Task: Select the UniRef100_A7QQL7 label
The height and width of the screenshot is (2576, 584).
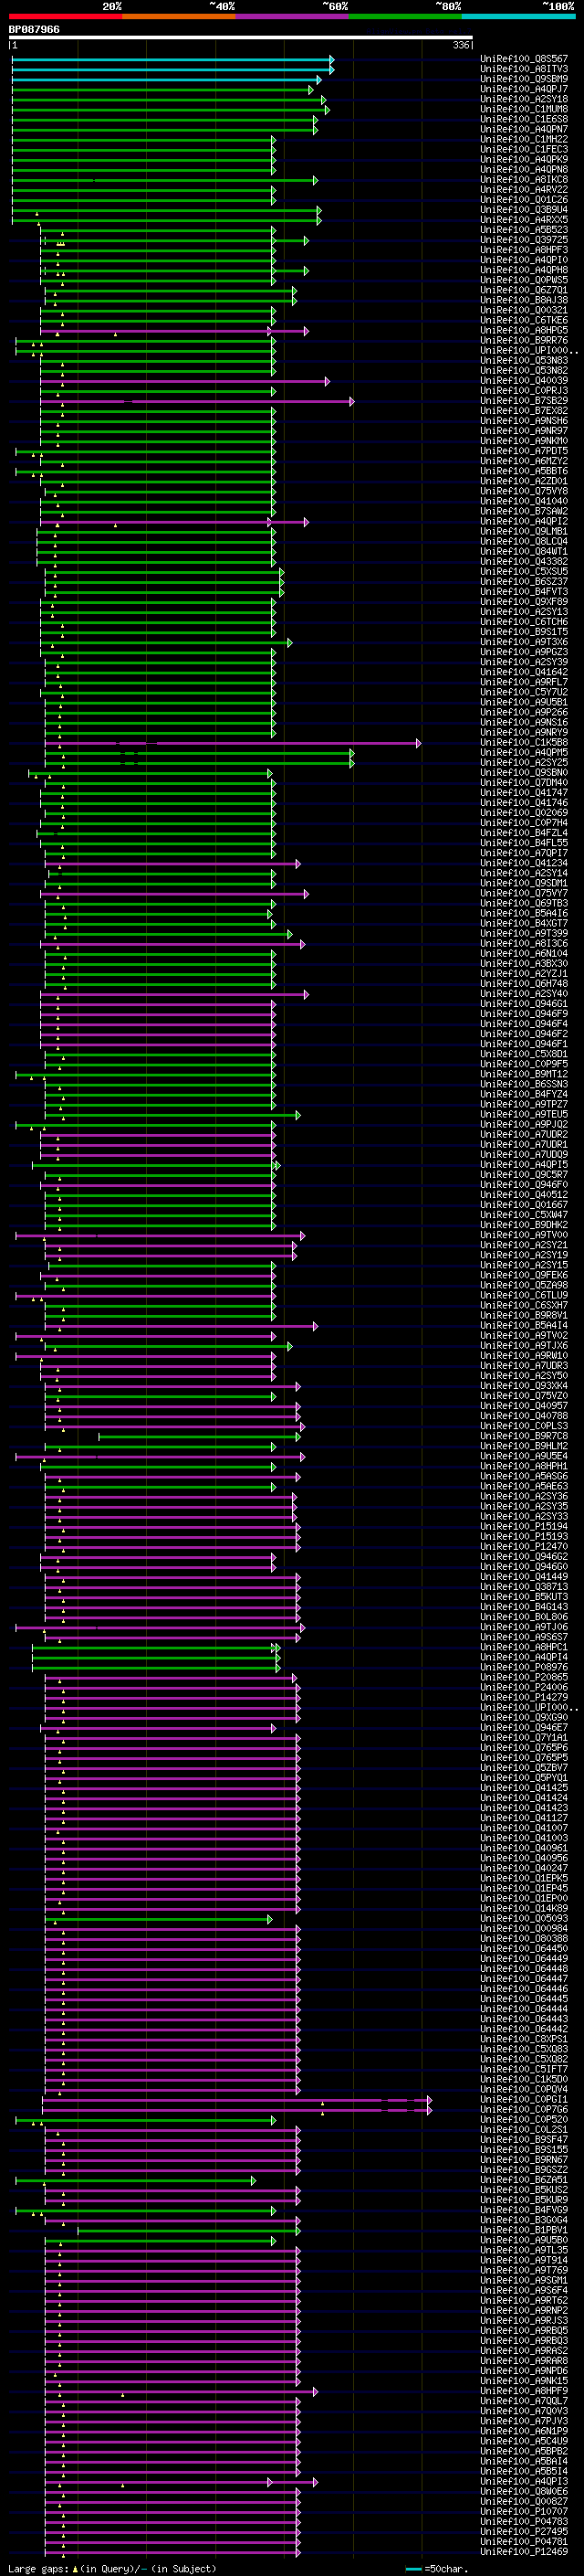Action: [524, 2401]
